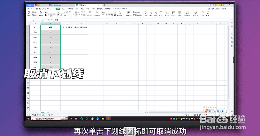
Task: Click the Name Box field
Action: point(35,20)
